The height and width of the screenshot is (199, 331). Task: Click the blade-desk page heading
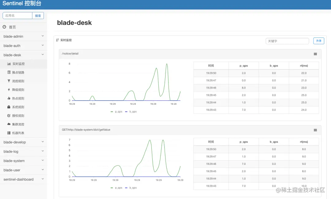point(74,23)
